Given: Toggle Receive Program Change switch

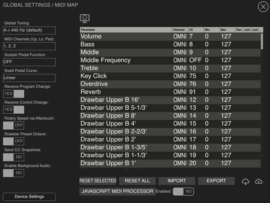Looking at the screenshot, I should click(13, 94).
